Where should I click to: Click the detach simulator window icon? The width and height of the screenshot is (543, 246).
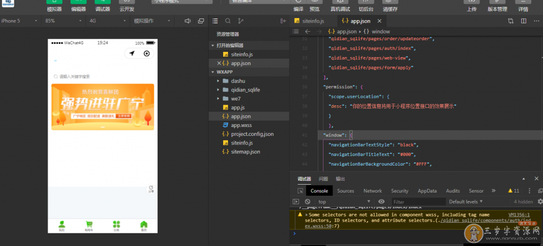tap(200, 21)
